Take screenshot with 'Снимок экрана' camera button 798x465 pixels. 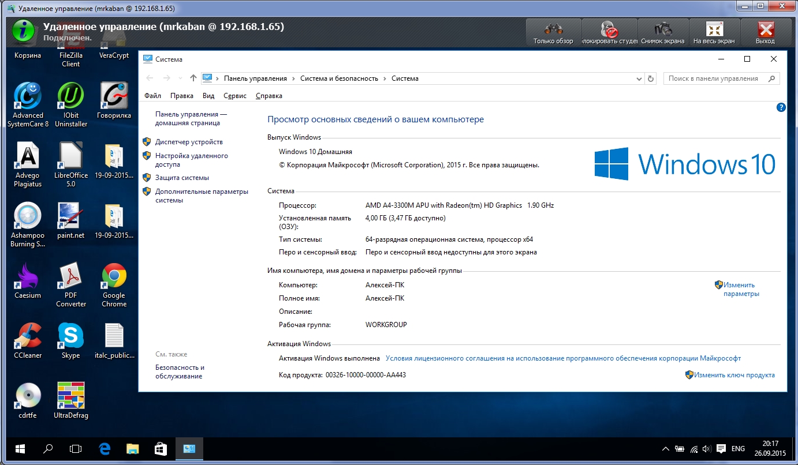(x=663, y=32)
